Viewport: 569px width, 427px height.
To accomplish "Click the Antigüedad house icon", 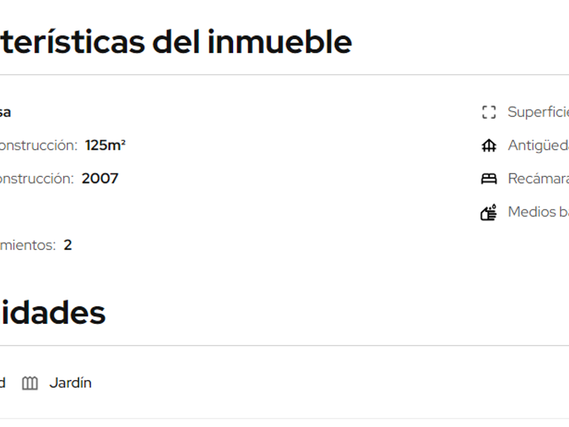I will click(x=488, y=146).
